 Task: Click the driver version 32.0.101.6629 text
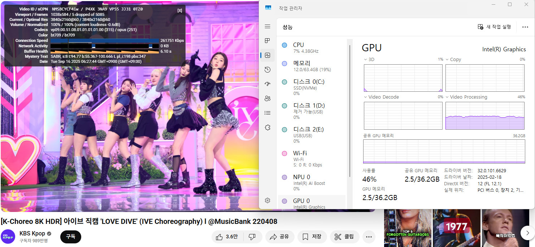tap(492, 170)
